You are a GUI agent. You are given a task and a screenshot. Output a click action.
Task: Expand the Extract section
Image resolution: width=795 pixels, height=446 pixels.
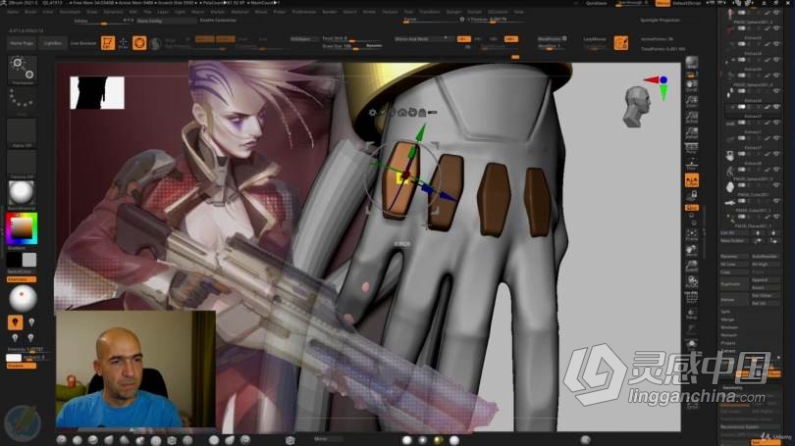click(x=728, y=351)
